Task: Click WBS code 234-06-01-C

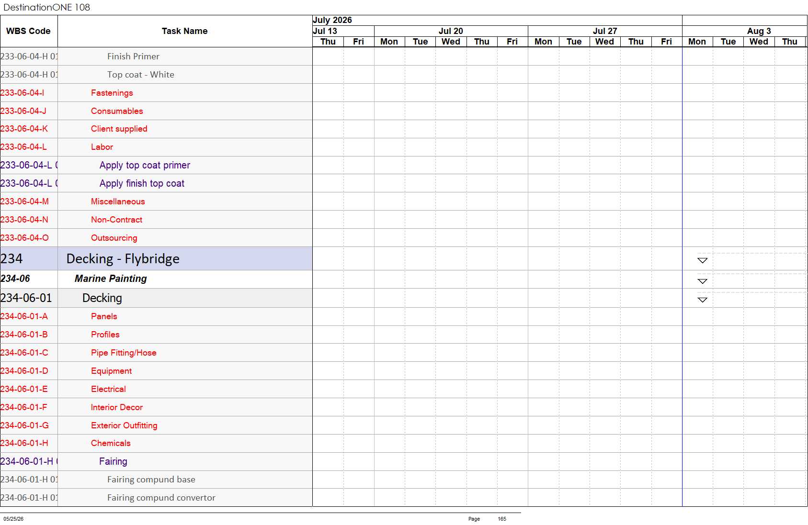Action: [24, 353]
